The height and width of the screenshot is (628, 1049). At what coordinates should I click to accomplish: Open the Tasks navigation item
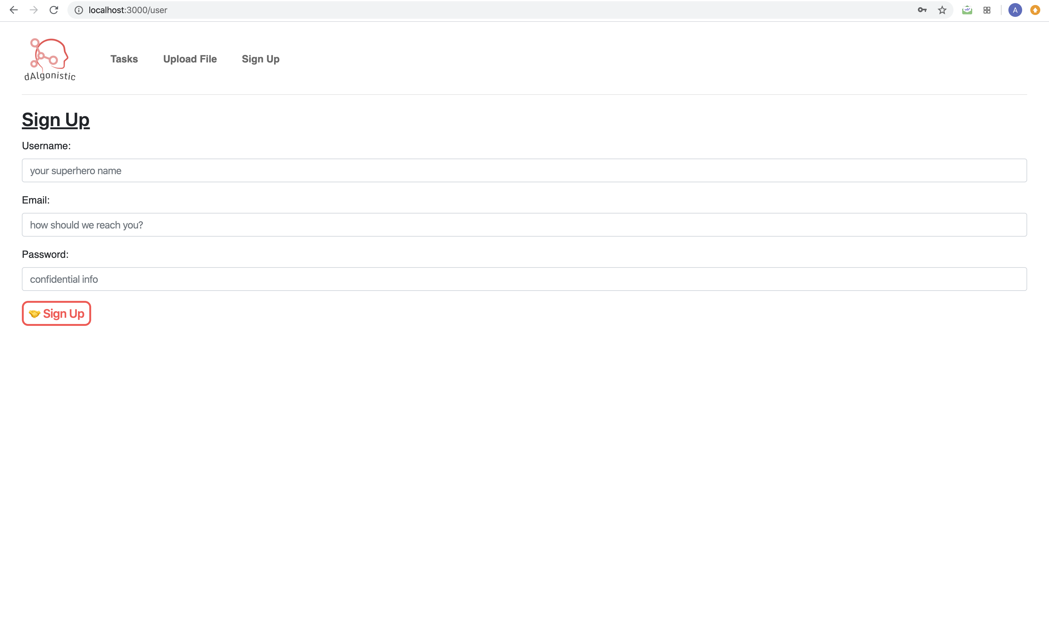(x=124, y=59)
